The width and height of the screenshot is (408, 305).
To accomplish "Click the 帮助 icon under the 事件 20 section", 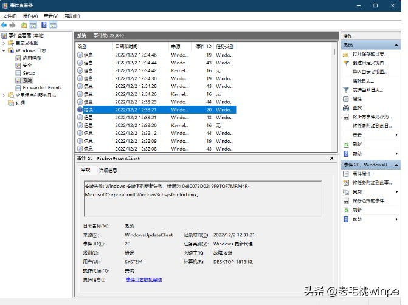I will pos(346,219).
